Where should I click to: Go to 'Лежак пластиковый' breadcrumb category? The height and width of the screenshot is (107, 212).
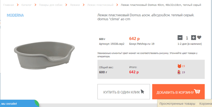[x=100, y=5]
